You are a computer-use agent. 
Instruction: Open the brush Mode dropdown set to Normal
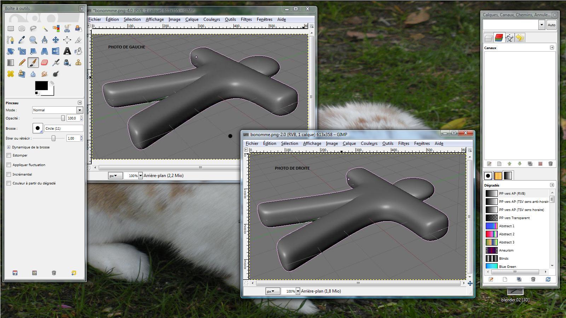(57, 110)
